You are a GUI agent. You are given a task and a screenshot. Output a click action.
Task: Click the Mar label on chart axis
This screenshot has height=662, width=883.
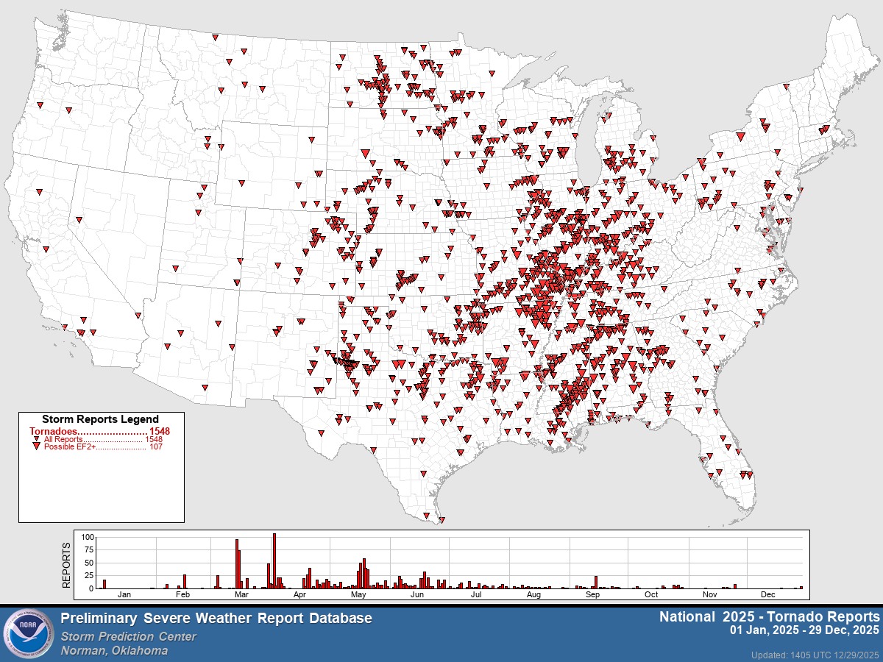tap(241, 594)
